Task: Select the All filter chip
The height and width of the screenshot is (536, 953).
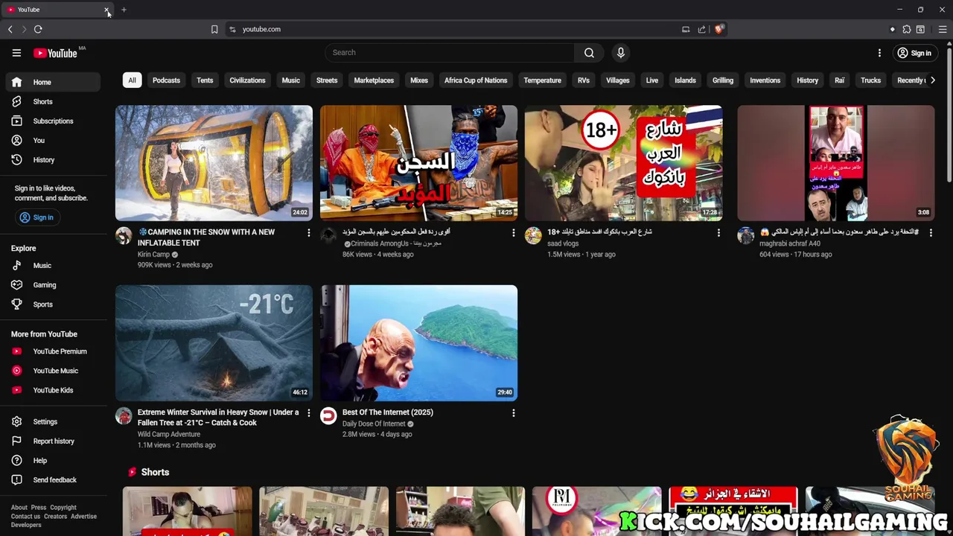Action: 132,80
